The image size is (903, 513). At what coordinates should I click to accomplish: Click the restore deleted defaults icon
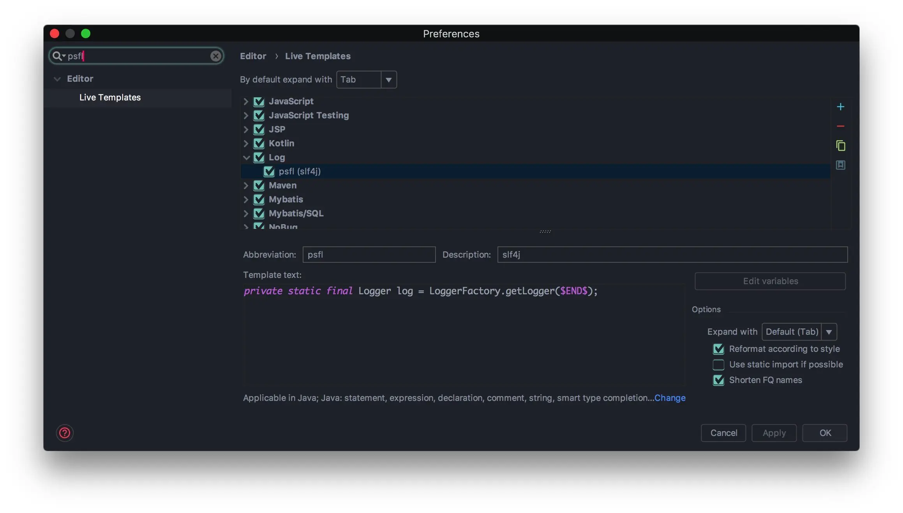(840, 165)
